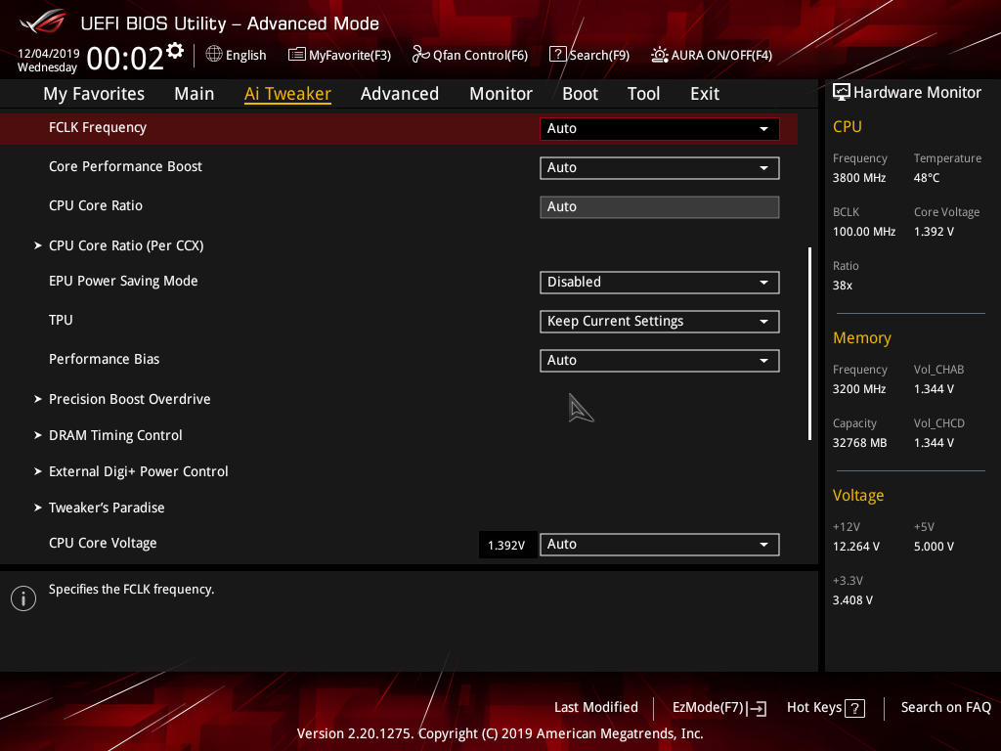Click the 12.264 V reading
Viewport: 1001px width, 751px height.
(856, 547)
